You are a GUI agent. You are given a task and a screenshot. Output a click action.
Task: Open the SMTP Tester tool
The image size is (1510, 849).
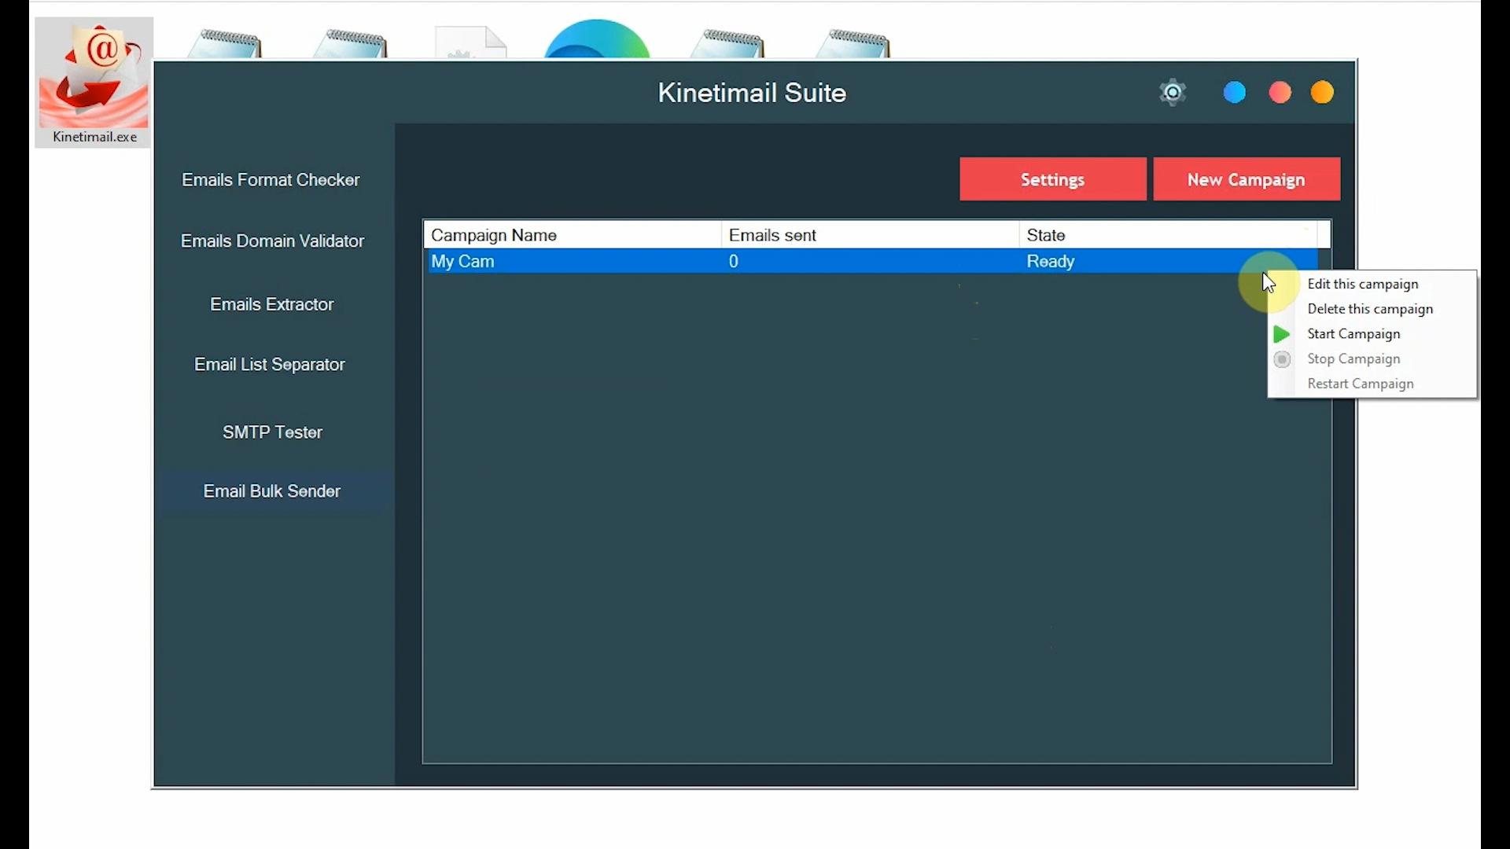coord(272,432)
